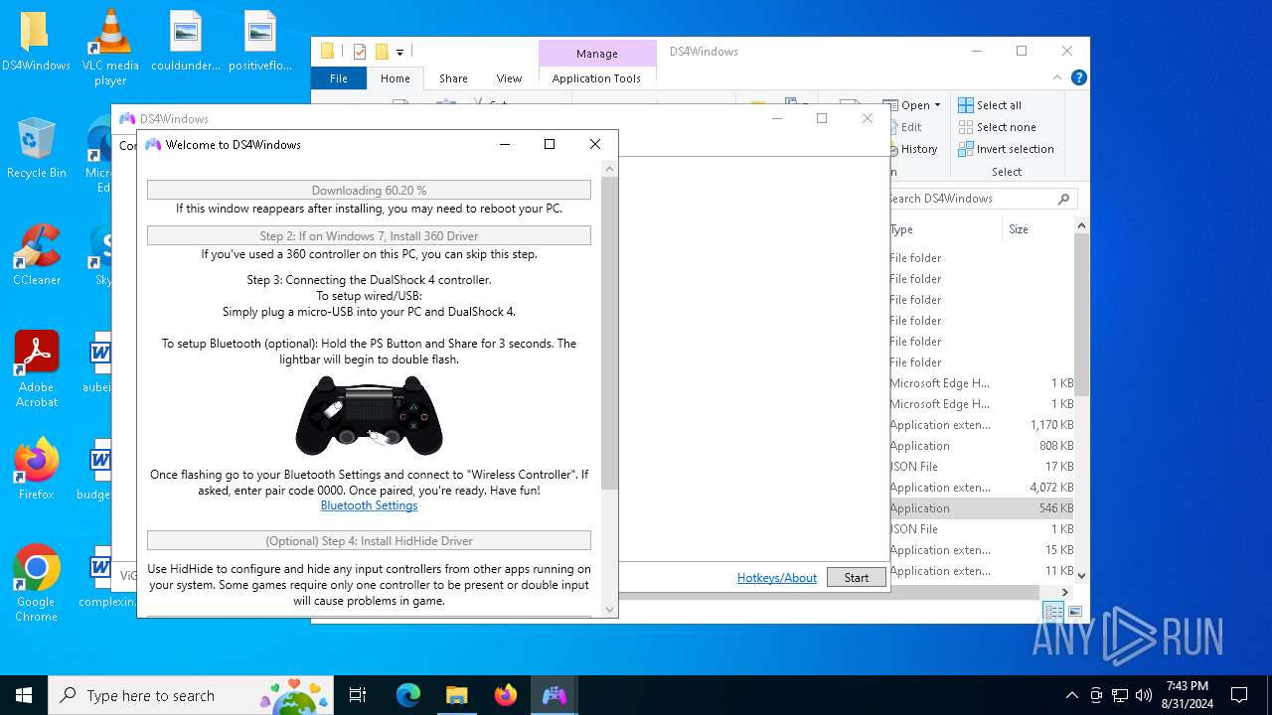This screenshot has height=715, width=1272.
Task: Open Task View in the taskbar
Action: tap(358, 695)
